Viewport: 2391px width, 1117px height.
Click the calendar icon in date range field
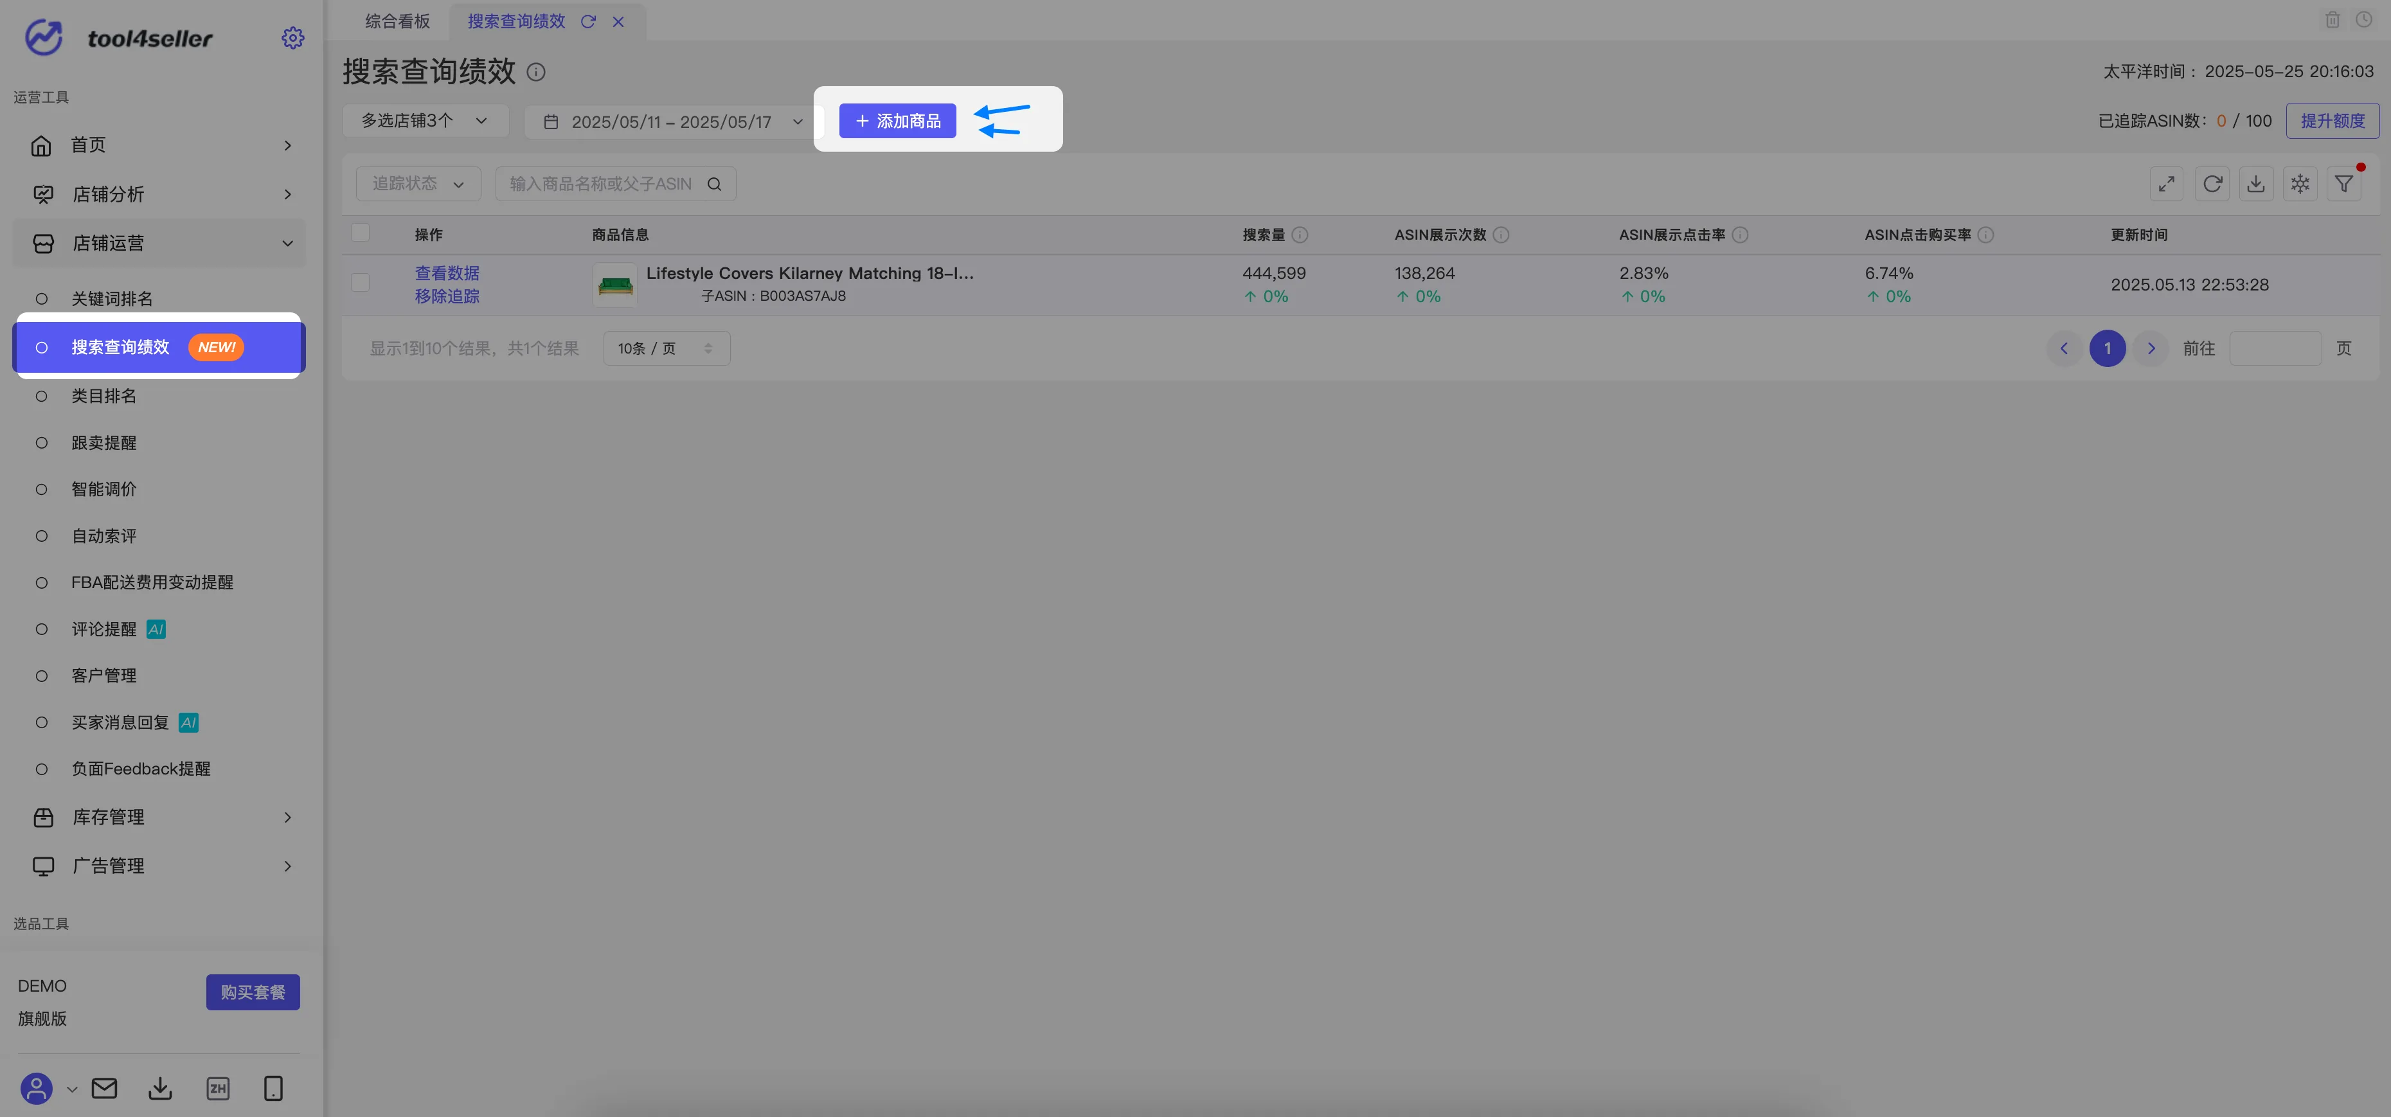[x=550, y=121]
